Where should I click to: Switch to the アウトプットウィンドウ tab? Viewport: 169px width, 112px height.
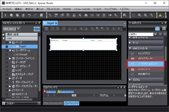(x=53, y=103)
